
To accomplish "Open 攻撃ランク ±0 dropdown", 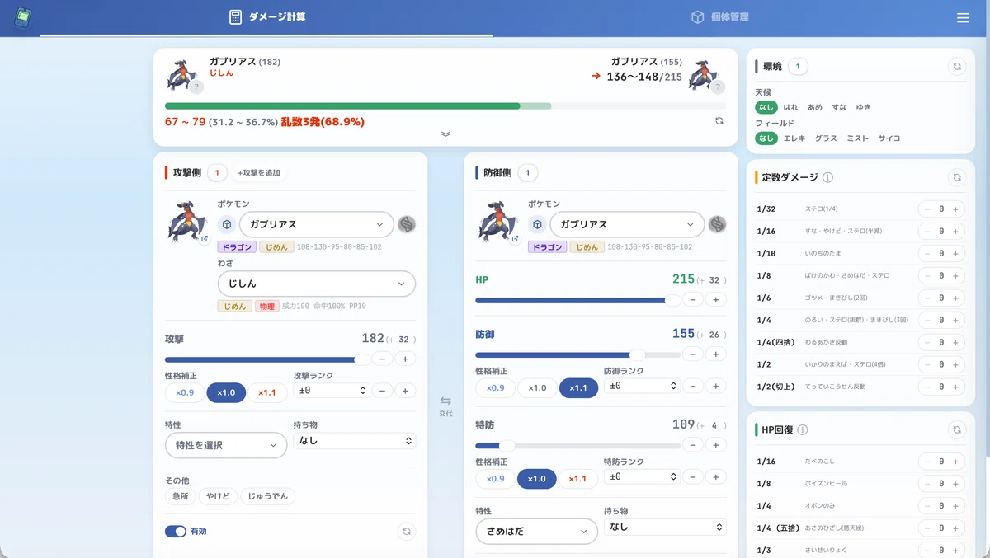I will (331, 391).
